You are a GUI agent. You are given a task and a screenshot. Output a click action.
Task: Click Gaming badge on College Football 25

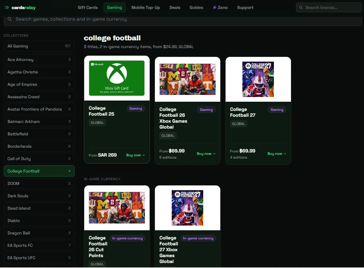(x=136, y=108)
